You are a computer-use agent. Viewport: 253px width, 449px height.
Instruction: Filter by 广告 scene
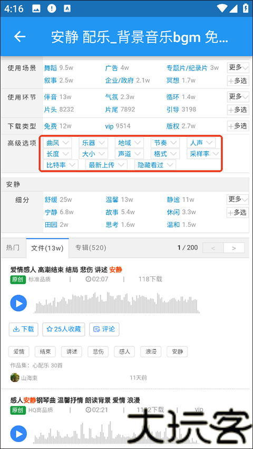tap(112, 68)
